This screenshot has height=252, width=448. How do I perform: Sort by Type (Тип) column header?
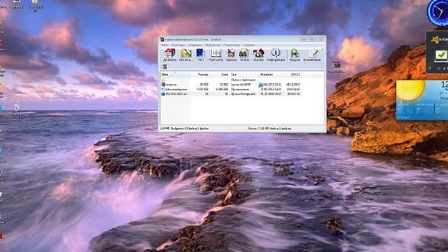click(x=244, y=74)
